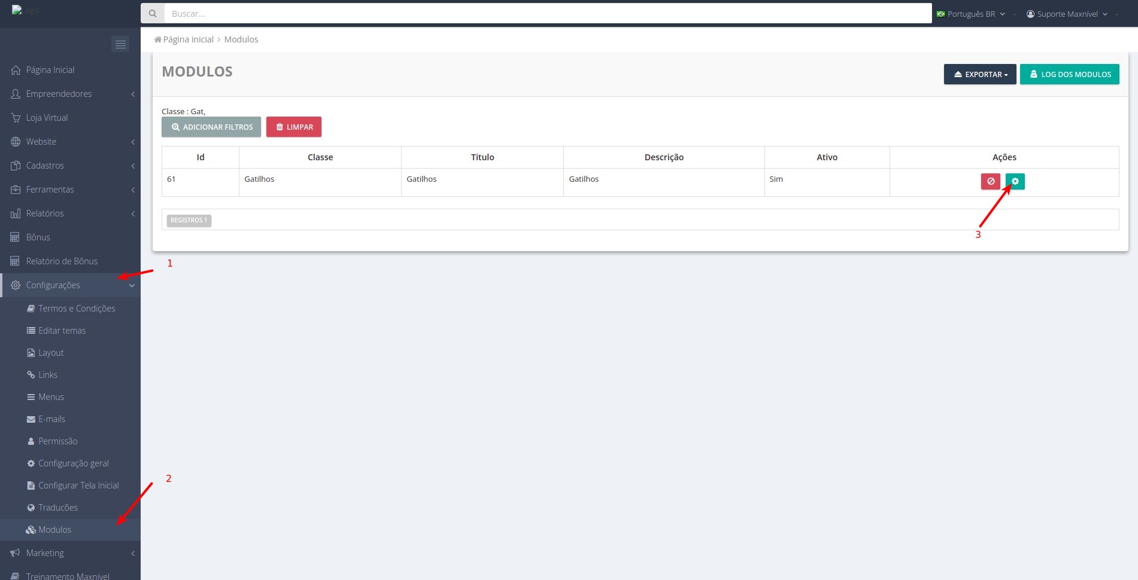Click the red deactivate icon for Gatilhos
Viewport: 1138px width, 580px height.
click(x=990, y=181)
